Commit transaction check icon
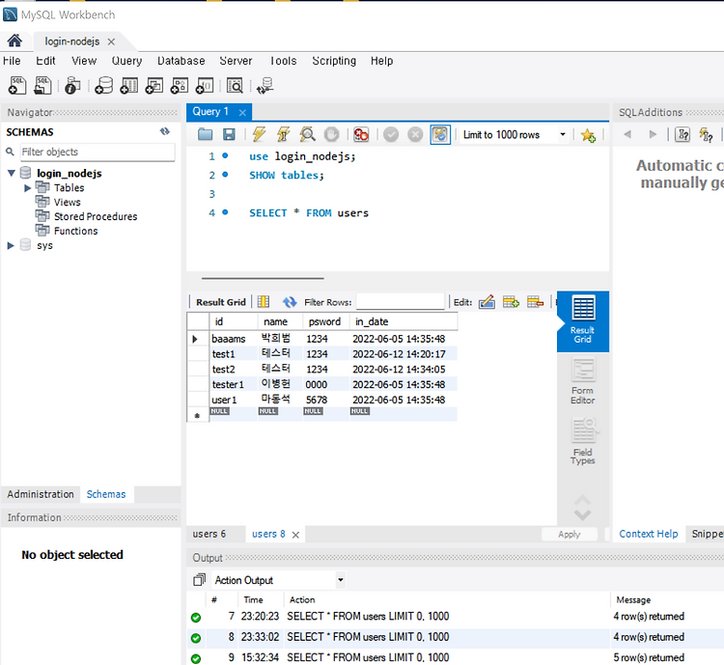This screenshot has width=724, height=665. pyautogui.click(x=391, y=134)
